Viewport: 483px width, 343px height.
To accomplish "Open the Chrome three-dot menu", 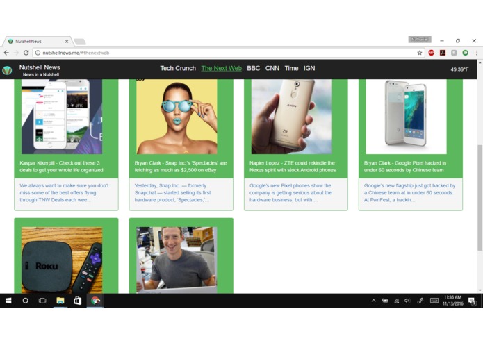I will point(477,53).
